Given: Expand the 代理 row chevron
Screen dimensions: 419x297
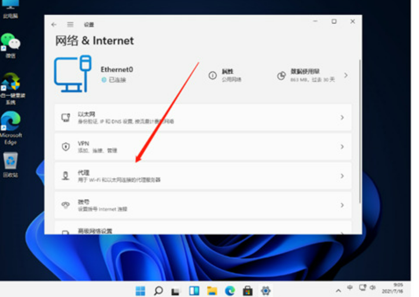Looking at the screenshot, I should point(342,176).
